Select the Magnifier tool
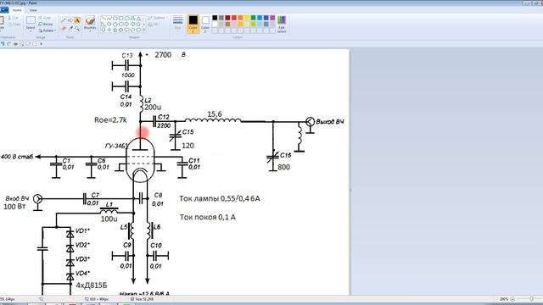The width and height of the screenshot is (543, 305). [77, 28]
